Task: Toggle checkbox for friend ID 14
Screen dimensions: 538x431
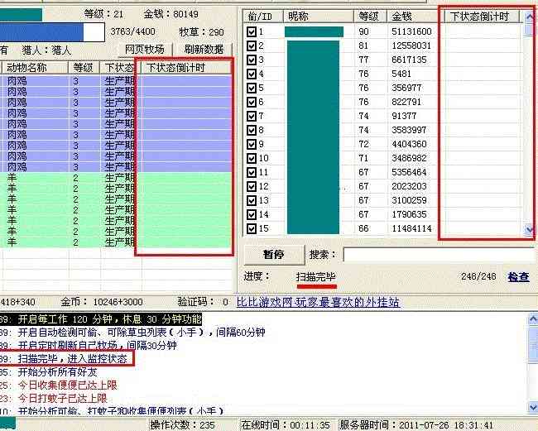Action: point(252,214)
